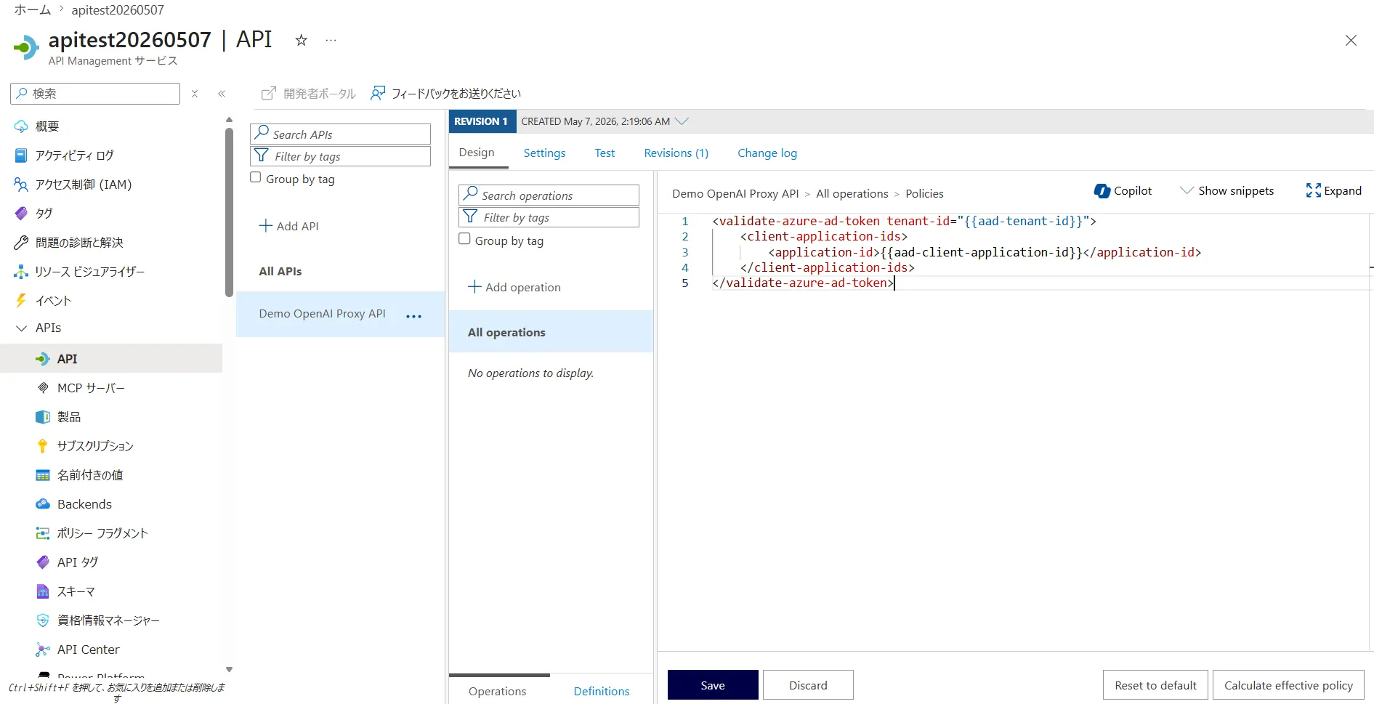Select the Operations bottom tab
This screenshot has height=704, width=1374.
tap(497, 692)
